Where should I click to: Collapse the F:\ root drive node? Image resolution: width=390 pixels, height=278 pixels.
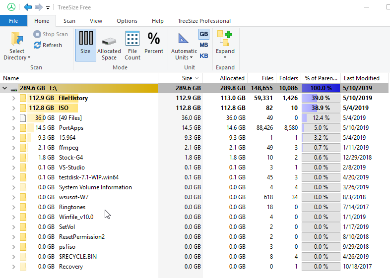pyautogui.click(x=5, y=88)
